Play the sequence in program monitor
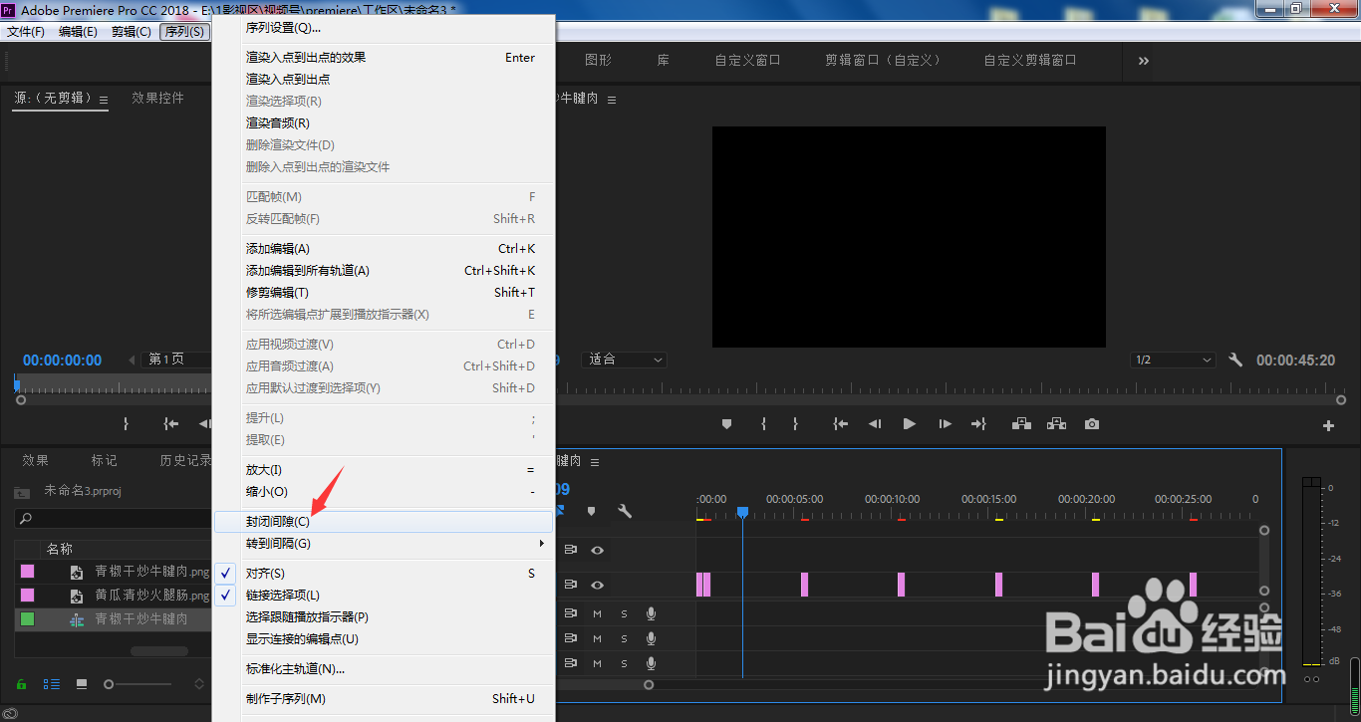This screenshot has width=1361, height=722. [x=909, y=423]
